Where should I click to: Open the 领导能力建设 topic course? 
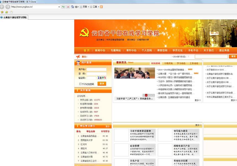[x=180, y=131]
